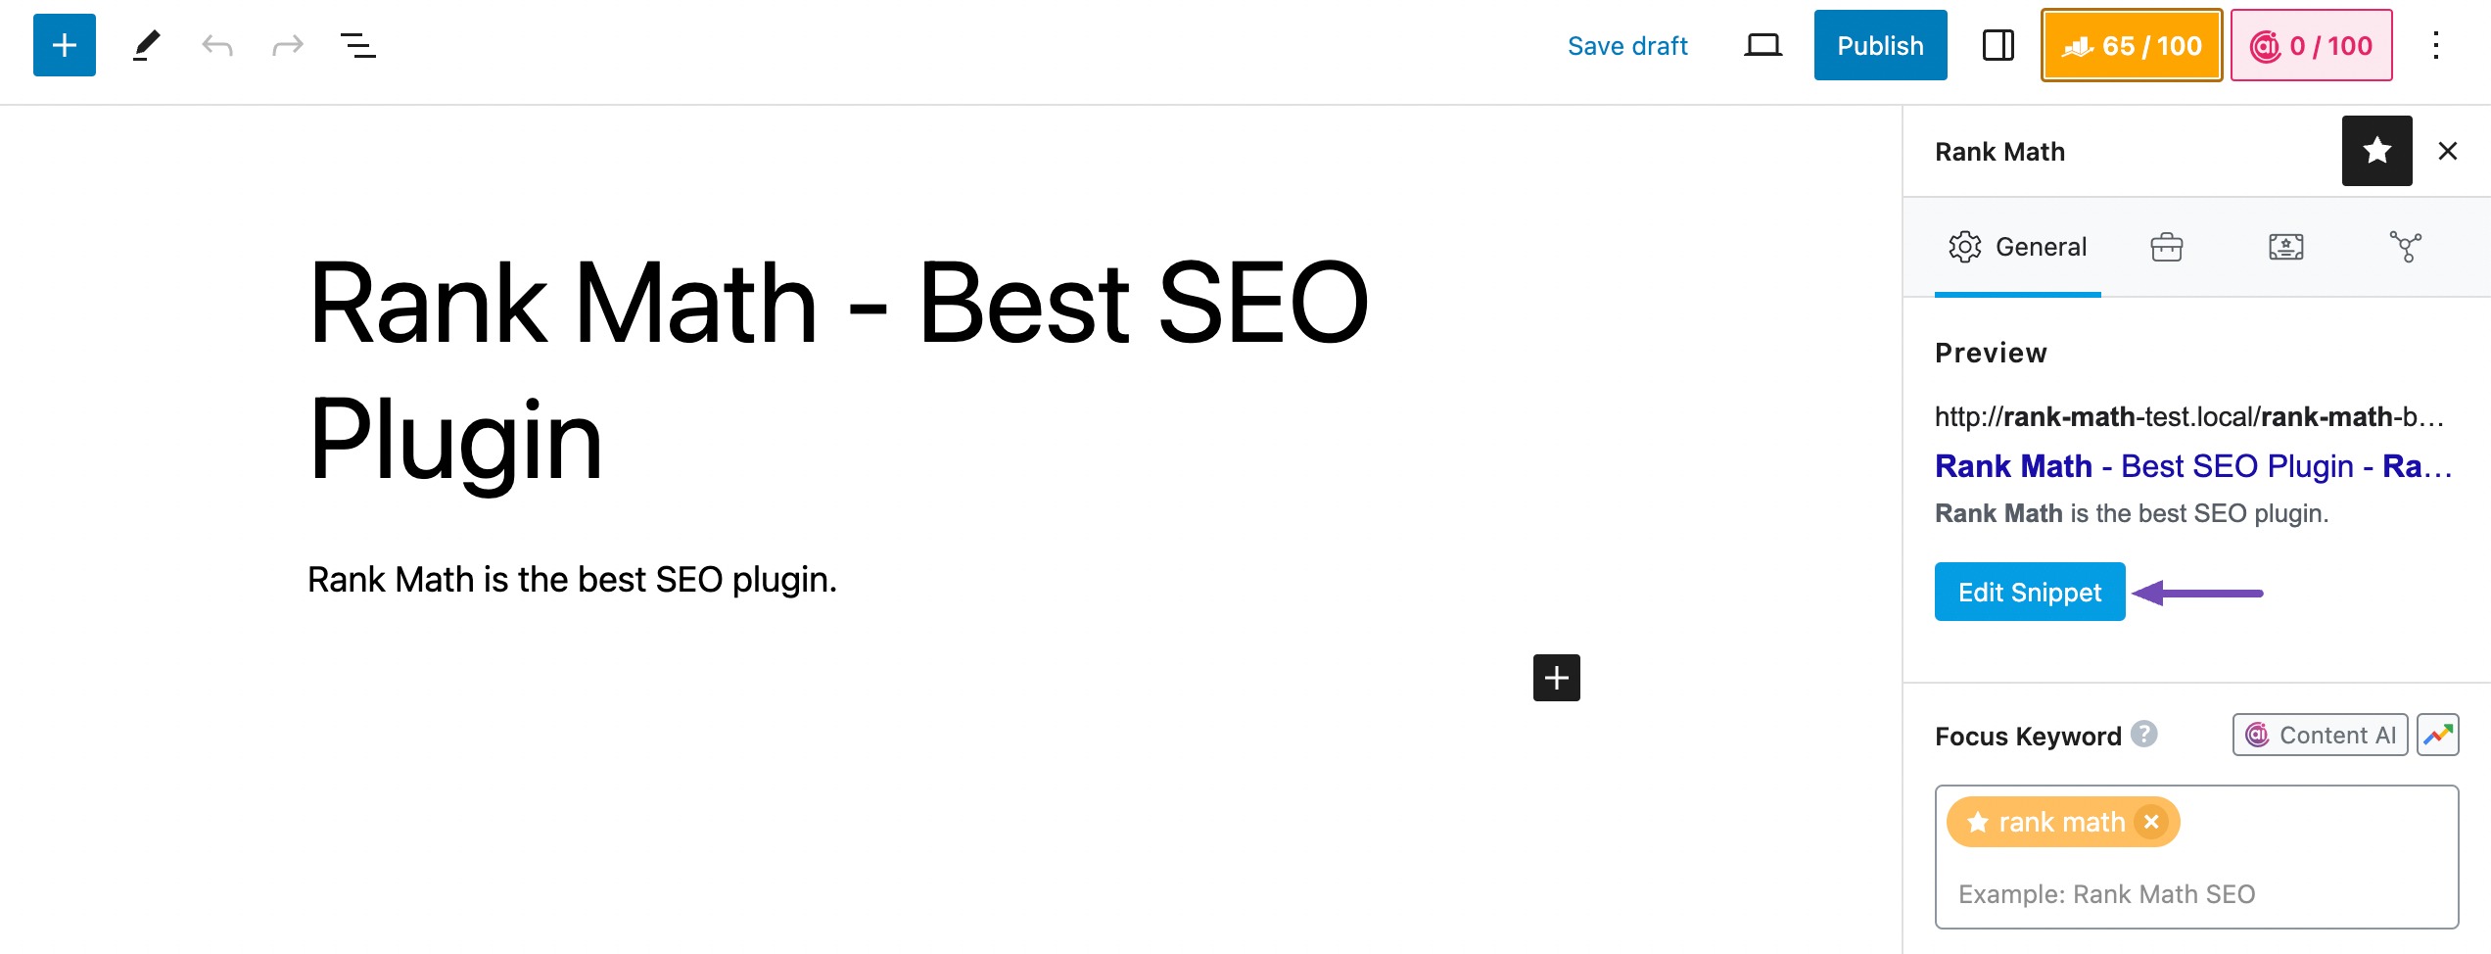Pin the Rank Math sidebar with the star toggle
2491x954 pixels.
click(x=2376, y=150)
